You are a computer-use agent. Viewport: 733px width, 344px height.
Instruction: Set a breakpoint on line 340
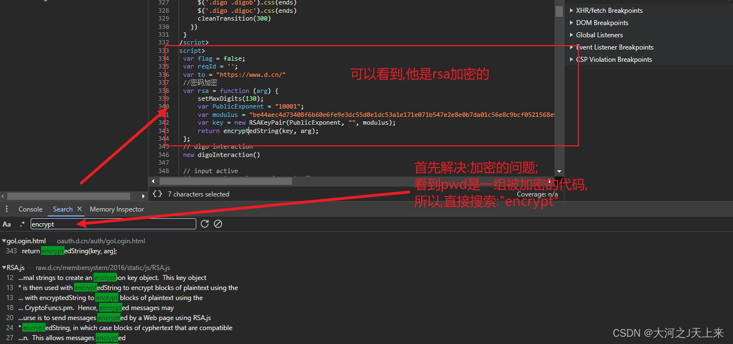(163, 106)
